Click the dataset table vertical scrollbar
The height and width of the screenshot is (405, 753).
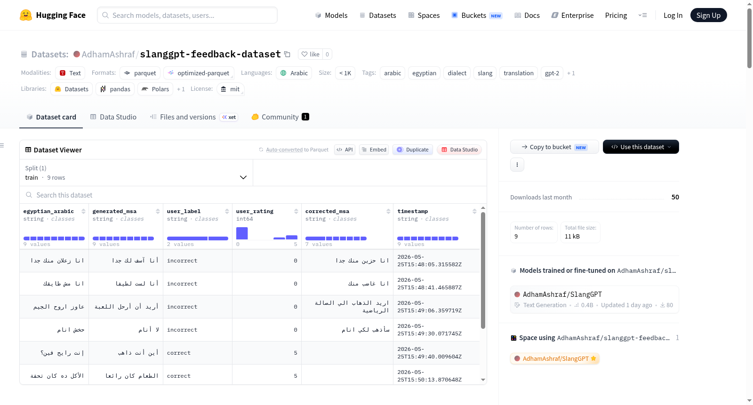483,270
